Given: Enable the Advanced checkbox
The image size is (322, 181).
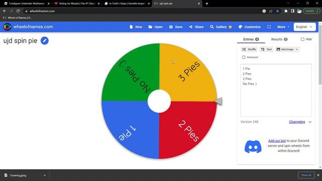Looking at the screenshot, I should pyautogui.click(x=244, y=57).
